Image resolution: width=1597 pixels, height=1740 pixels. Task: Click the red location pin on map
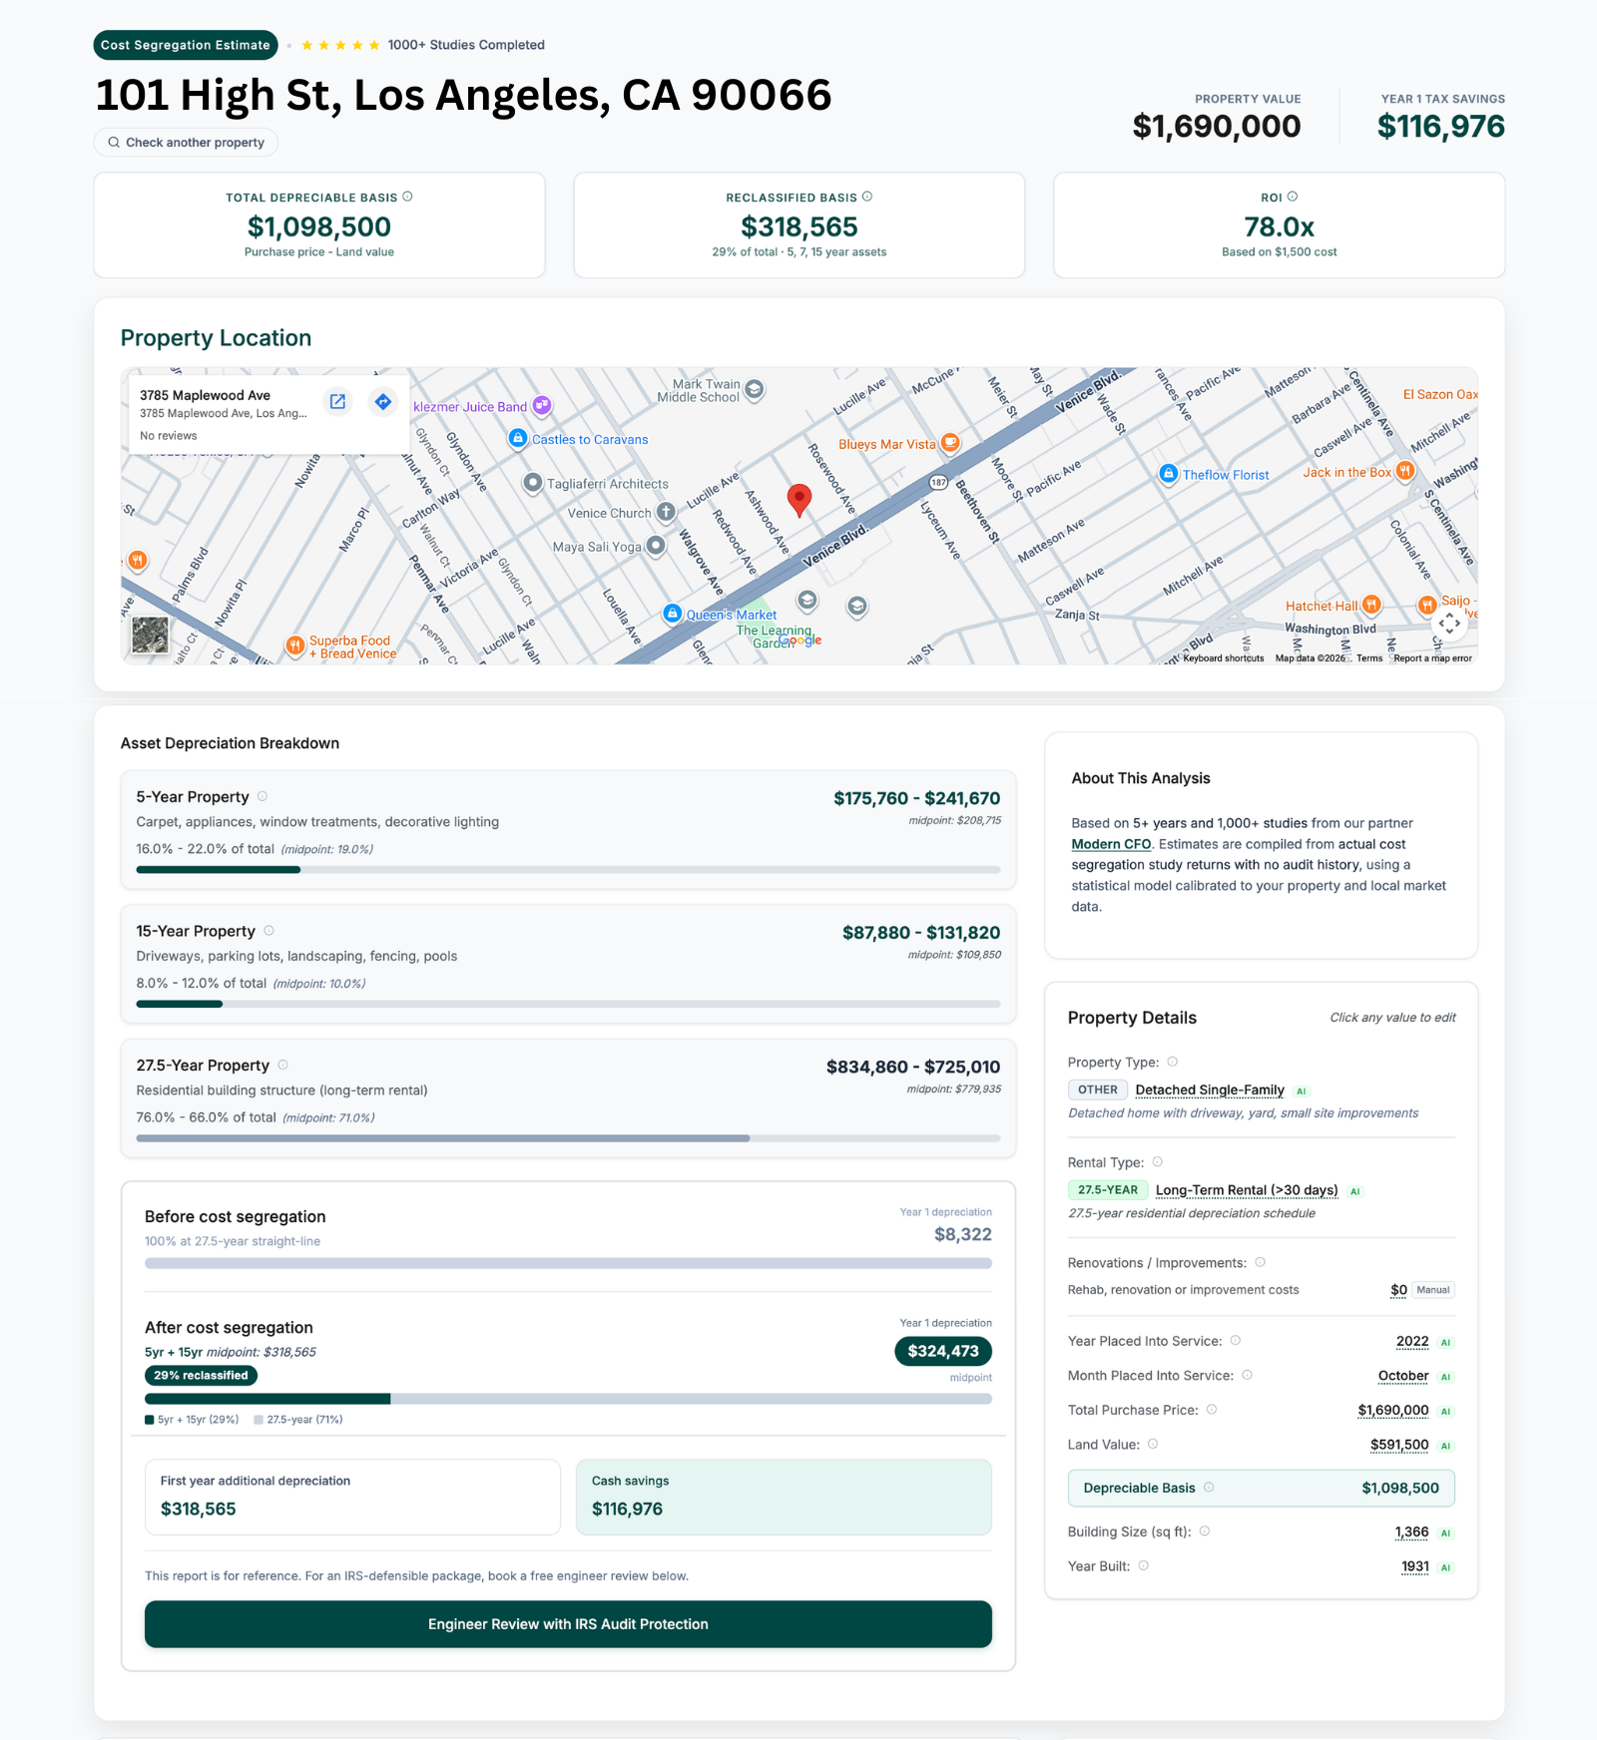click(798, 498)
